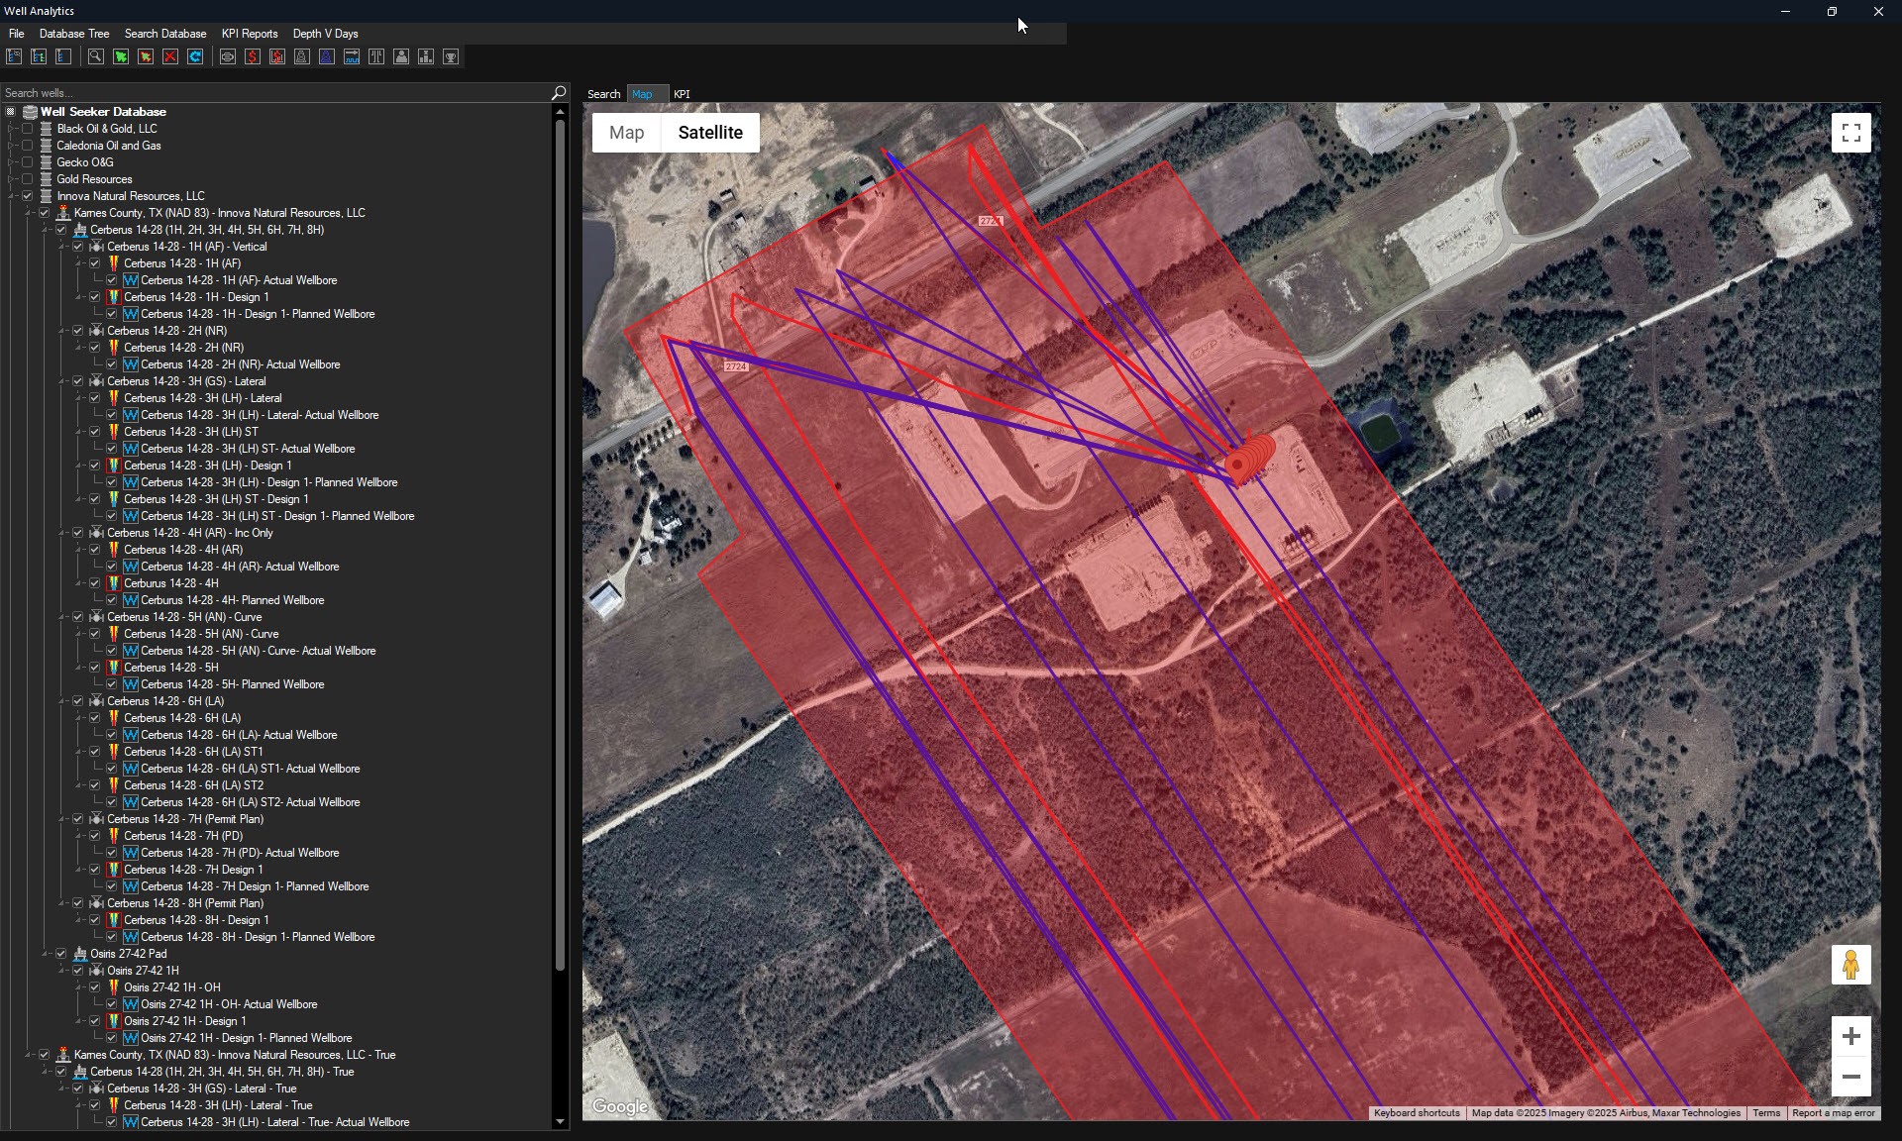The image size is (1902, 1141).
Task: Collapse the Innova Natural Resources, LLC node
Action: tap(11, 196)
